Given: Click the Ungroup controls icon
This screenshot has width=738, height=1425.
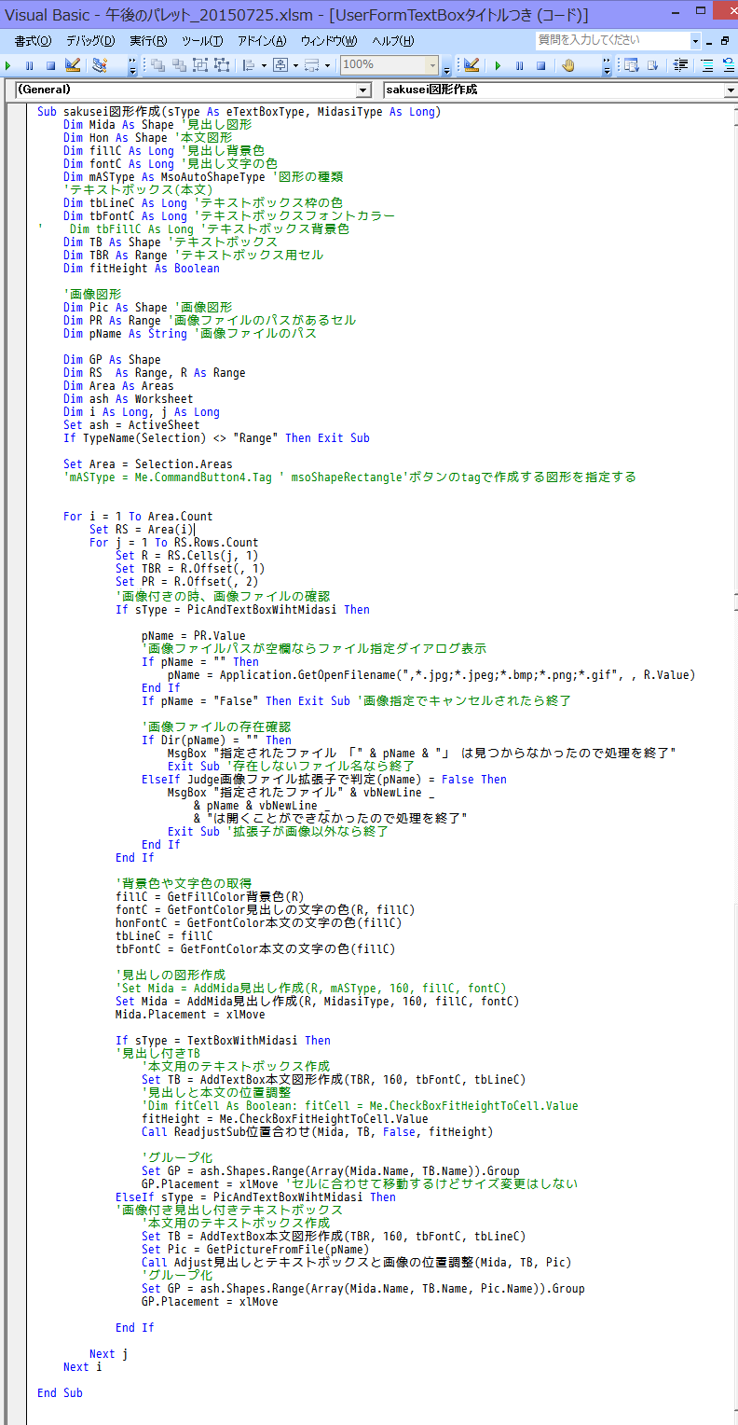Looking at the screenshot, I should [x=222, y=65].
